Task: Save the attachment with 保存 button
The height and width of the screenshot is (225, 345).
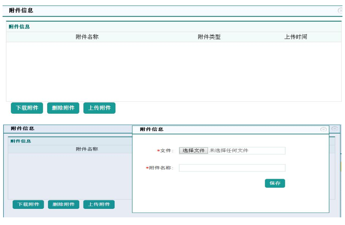Action: pos(275,183)
